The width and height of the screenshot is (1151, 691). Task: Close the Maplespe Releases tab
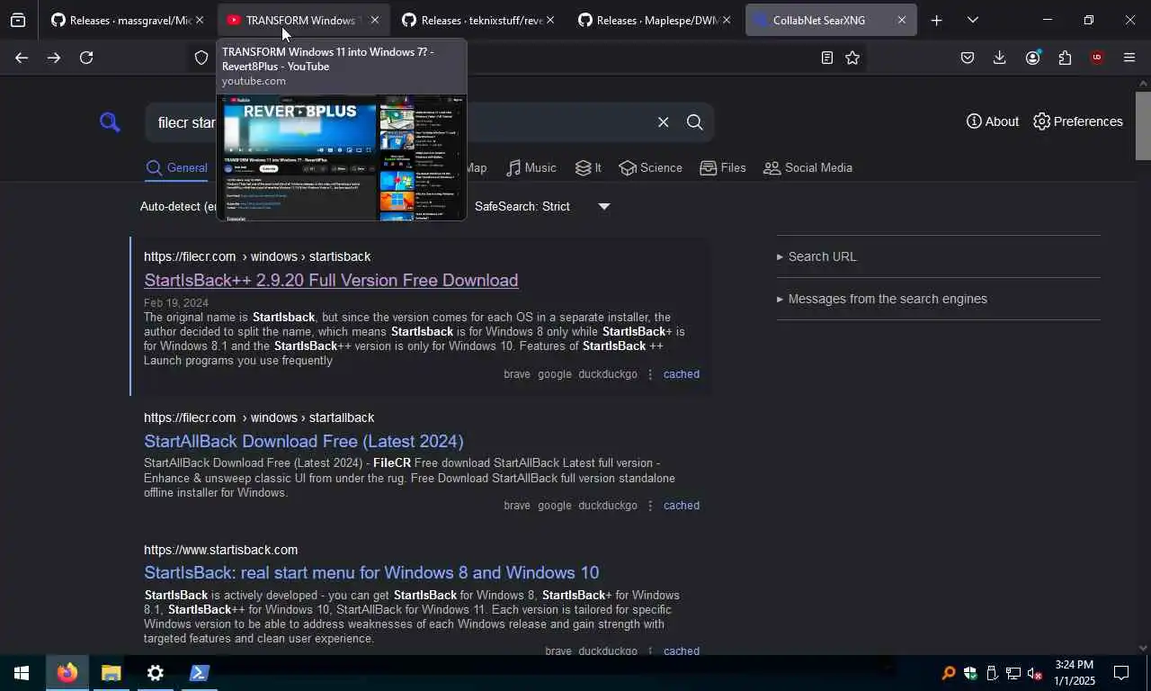tap(726, 20)
